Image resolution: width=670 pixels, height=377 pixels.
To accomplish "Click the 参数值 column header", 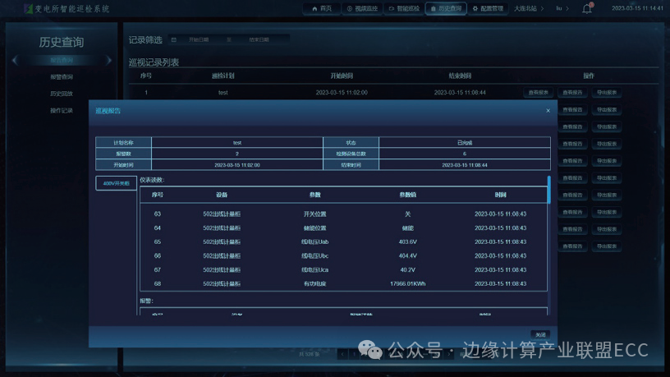I will (407, 195).
